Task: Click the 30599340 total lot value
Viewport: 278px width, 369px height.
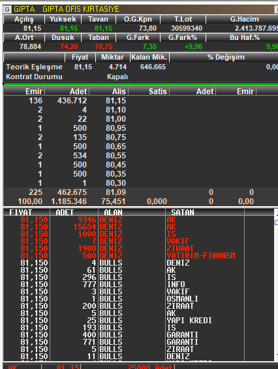Action: [x=187, y=28]
